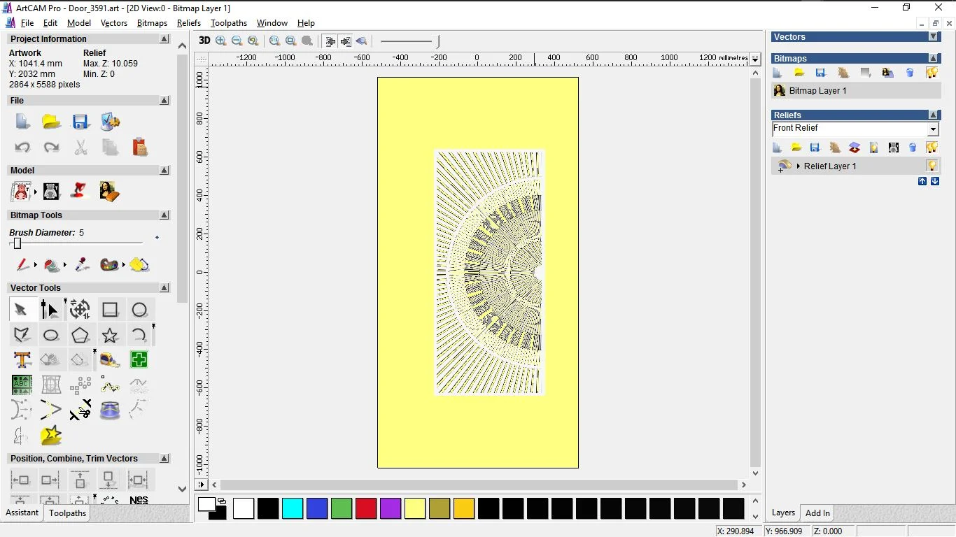956x537 pixels.
Task: Pick the Create Rectangle vector tool
Action: pyautogui.click(x=110, y=310)
